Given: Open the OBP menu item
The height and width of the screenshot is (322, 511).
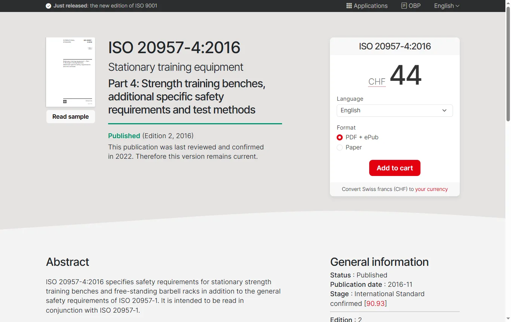Looking at the screenshot, I should click(x=411, y=6).
